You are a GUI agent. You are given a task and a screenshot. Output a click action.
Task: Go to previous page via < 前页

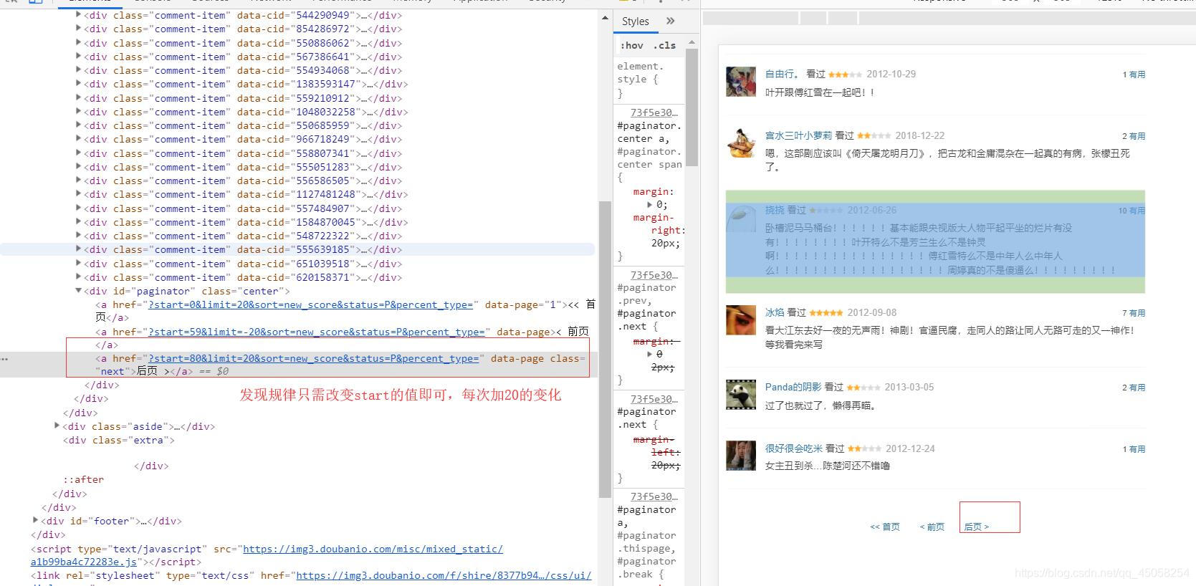pyautogui.click(x=932, y=527)
